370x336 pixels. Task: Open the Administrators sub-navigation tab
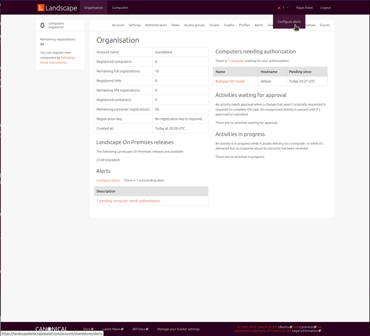(x=156, y=25)
